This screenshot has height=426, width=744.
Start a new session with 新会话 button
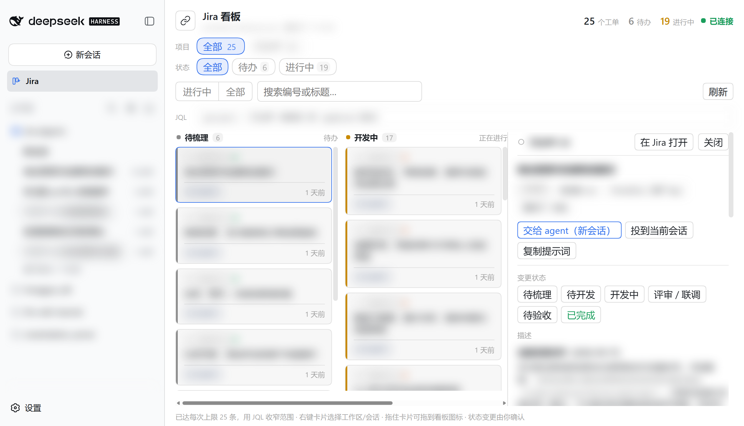point(82,55)
